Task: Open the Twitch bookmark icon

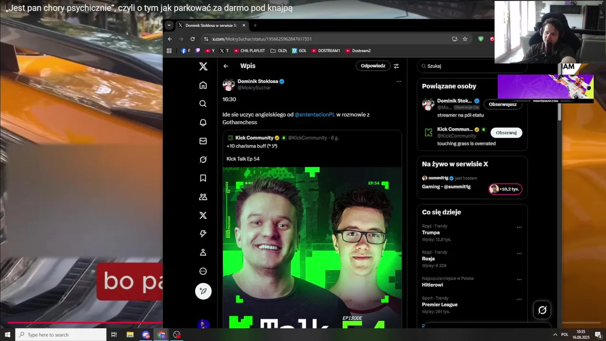Action: [x=197, y=51]
